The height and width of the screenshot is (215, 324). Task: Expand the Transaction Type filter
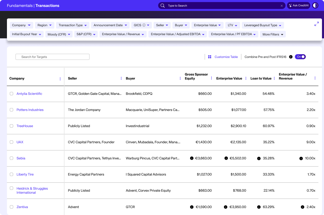tap(73, 25)
